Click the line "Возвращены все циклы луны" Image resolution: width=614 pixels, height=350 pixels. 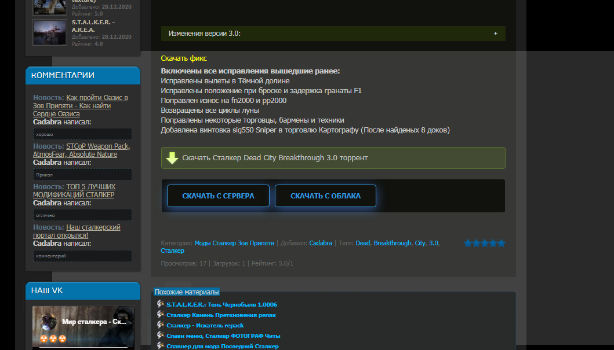(210, 110)
